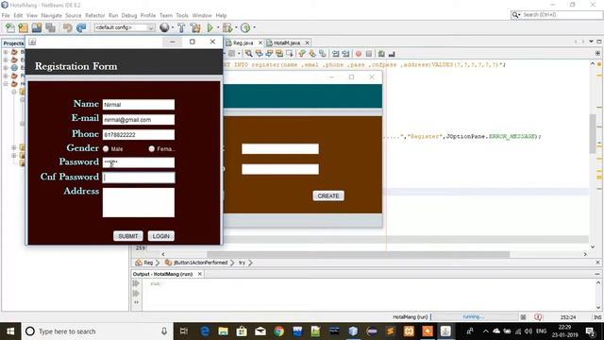Click the New File toolbar icon
This screenshot has height=340, width=604.
point(10,27)
